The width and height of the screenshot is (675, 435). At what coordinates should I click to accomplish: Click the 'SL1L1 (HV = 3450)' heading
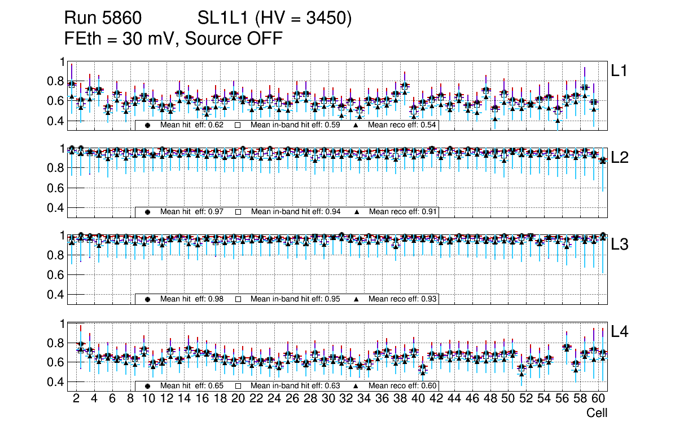click(x=274, y=19)
